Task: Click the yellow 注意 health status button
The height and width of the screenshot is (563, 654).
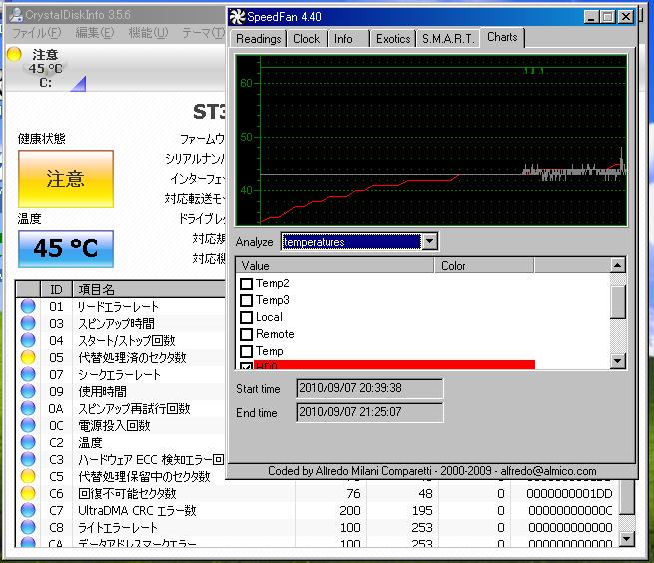Action: 66,179
